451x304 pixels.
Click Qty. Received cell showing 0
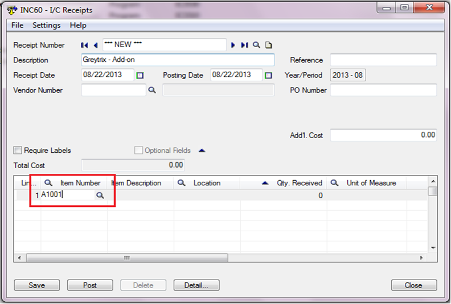[x=284, y=196]
